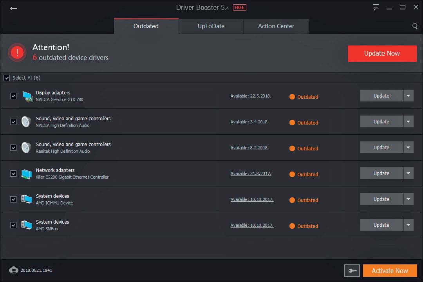Click the Outdated status for AMD SMBus
The width and height of the screenshot is (423, 282).
[x=307, y=226]
